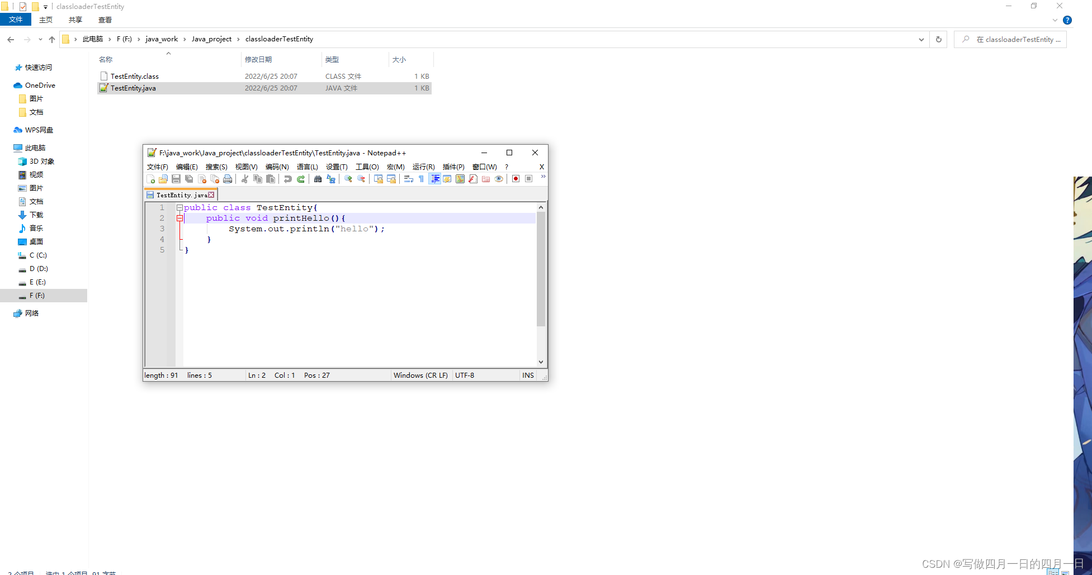Print the document via the printer icon

228,179
